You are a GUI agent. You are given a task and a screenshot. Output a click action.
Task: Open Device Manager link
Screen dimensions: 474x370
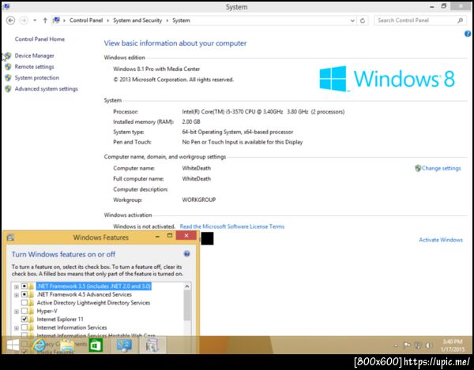pos(35,56)
